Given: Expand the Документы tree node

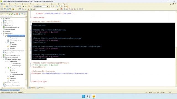Looking at the screenshot, I should (1, 25).
